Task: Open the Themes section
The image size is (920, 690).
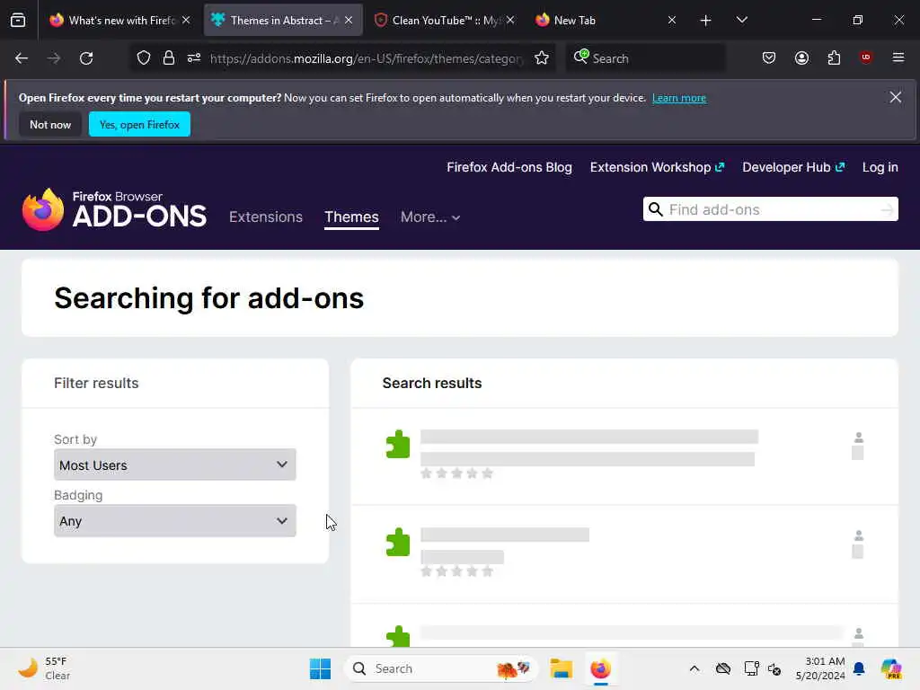Action: pos(351,217)
